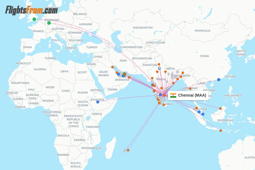This screenshot has height=170, width=255.
Task: Click the India flag in Chennai label
Action: click(173, 95)
